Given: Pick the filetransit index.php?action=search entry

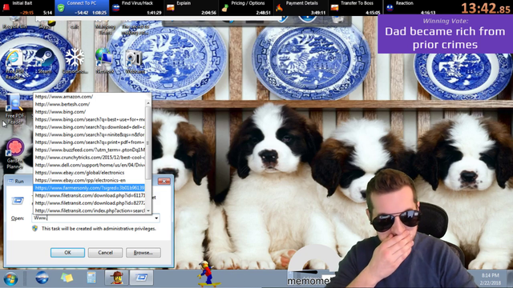Looking at the screenshot, I should (89, 210).
